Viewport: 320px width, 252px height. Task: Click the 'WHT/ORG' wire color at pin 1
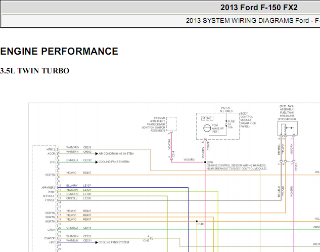pyautogui.click(x=72, y=147)
